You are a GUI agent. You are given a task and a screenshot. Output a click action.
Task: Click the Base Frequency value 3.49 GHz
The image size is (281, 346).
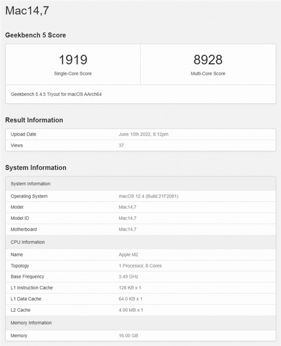128,277
